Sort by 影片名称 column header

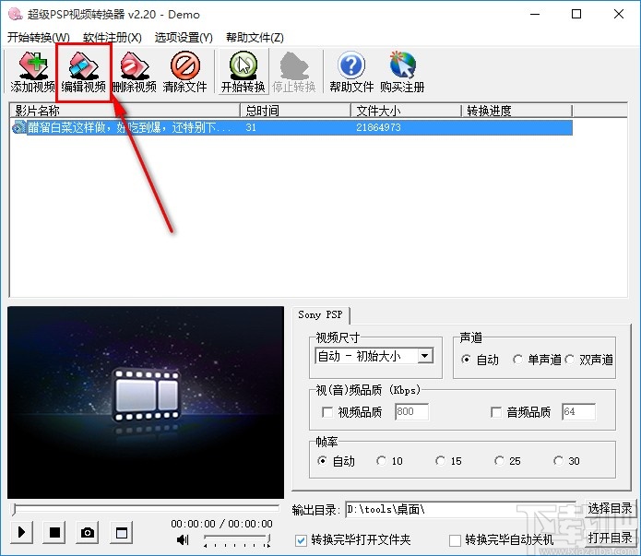tap(125, 111)
